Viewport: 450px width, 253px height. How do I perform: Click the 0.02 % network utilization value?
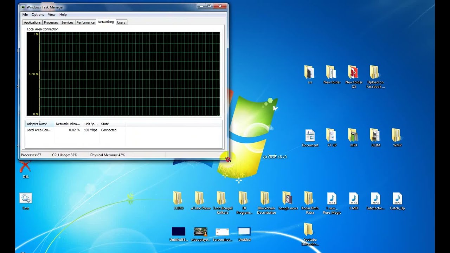coord(74,130)
